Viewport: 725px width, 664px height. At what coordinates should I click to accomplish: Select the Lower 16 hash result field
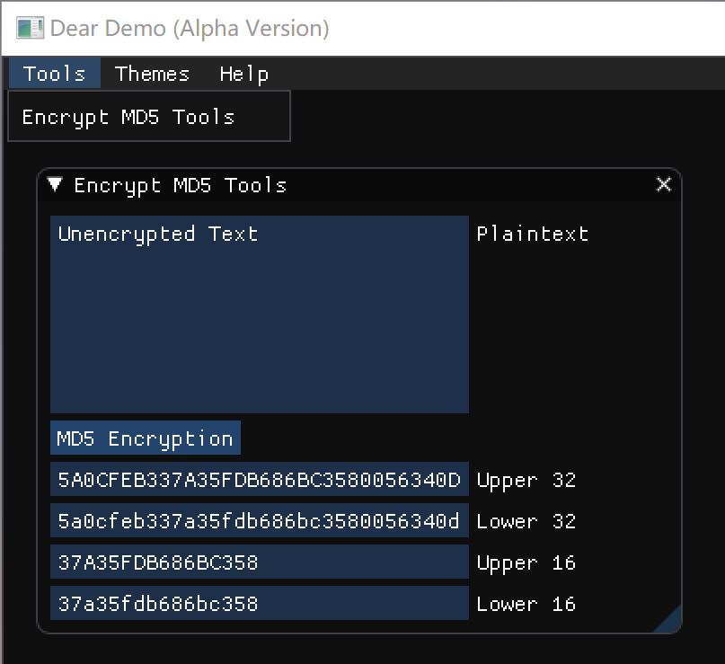259,604
